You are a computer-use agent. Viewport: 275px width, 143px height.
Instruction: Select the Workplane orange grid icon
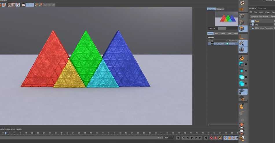pos(242,9)
